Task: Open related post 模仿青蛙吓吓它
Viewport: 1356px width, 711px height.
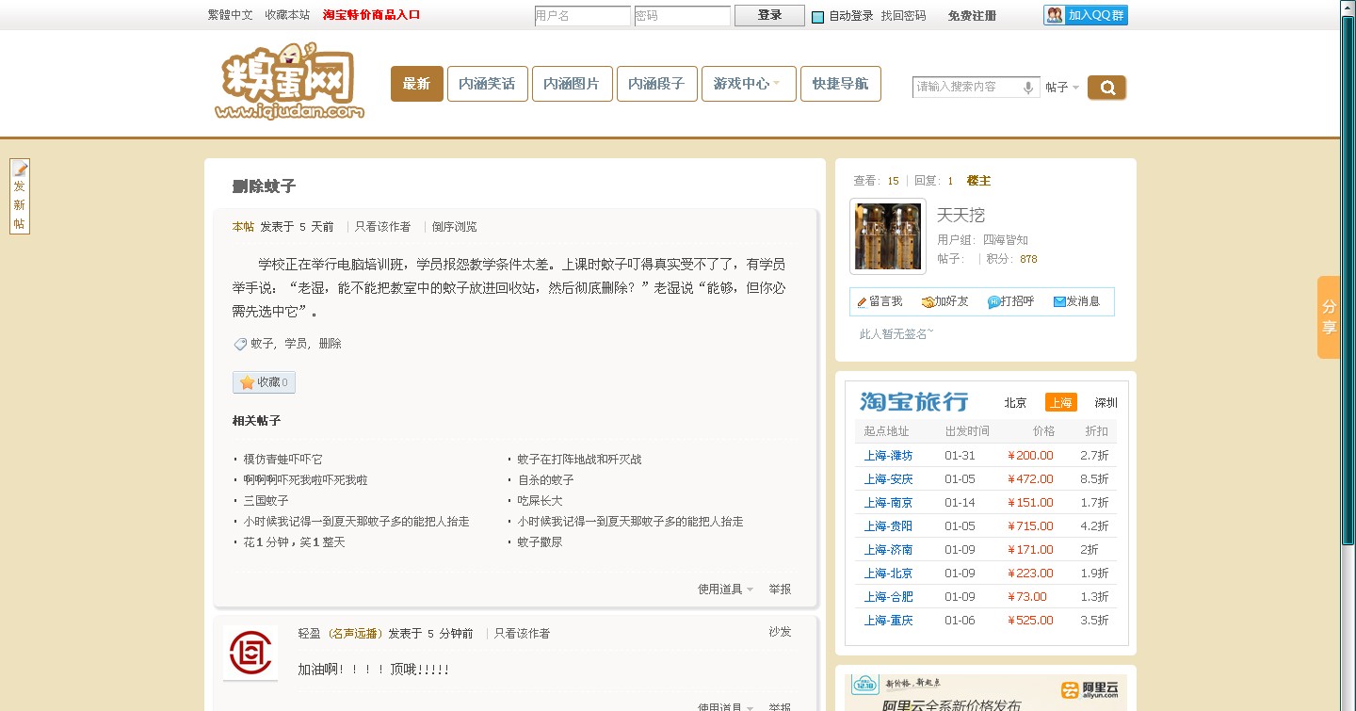Action: tap(283, 460)
